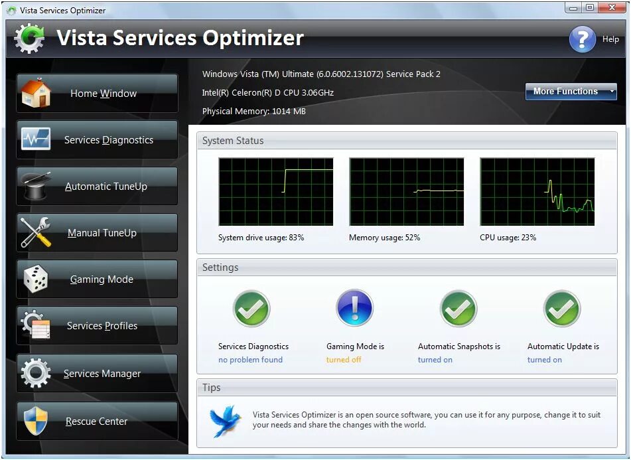Image resolution: width=631 pixels, height=460 pixels.
Task: Select the Home Window house icon
Action: (35, 92)
